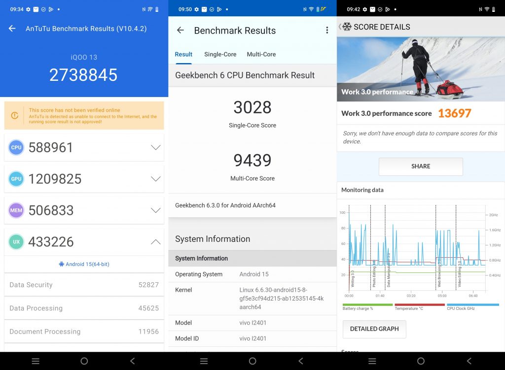The image size is (505, 370).
Task: Tap the Data Processing 45625 row
Action: (x=84, y=308)
